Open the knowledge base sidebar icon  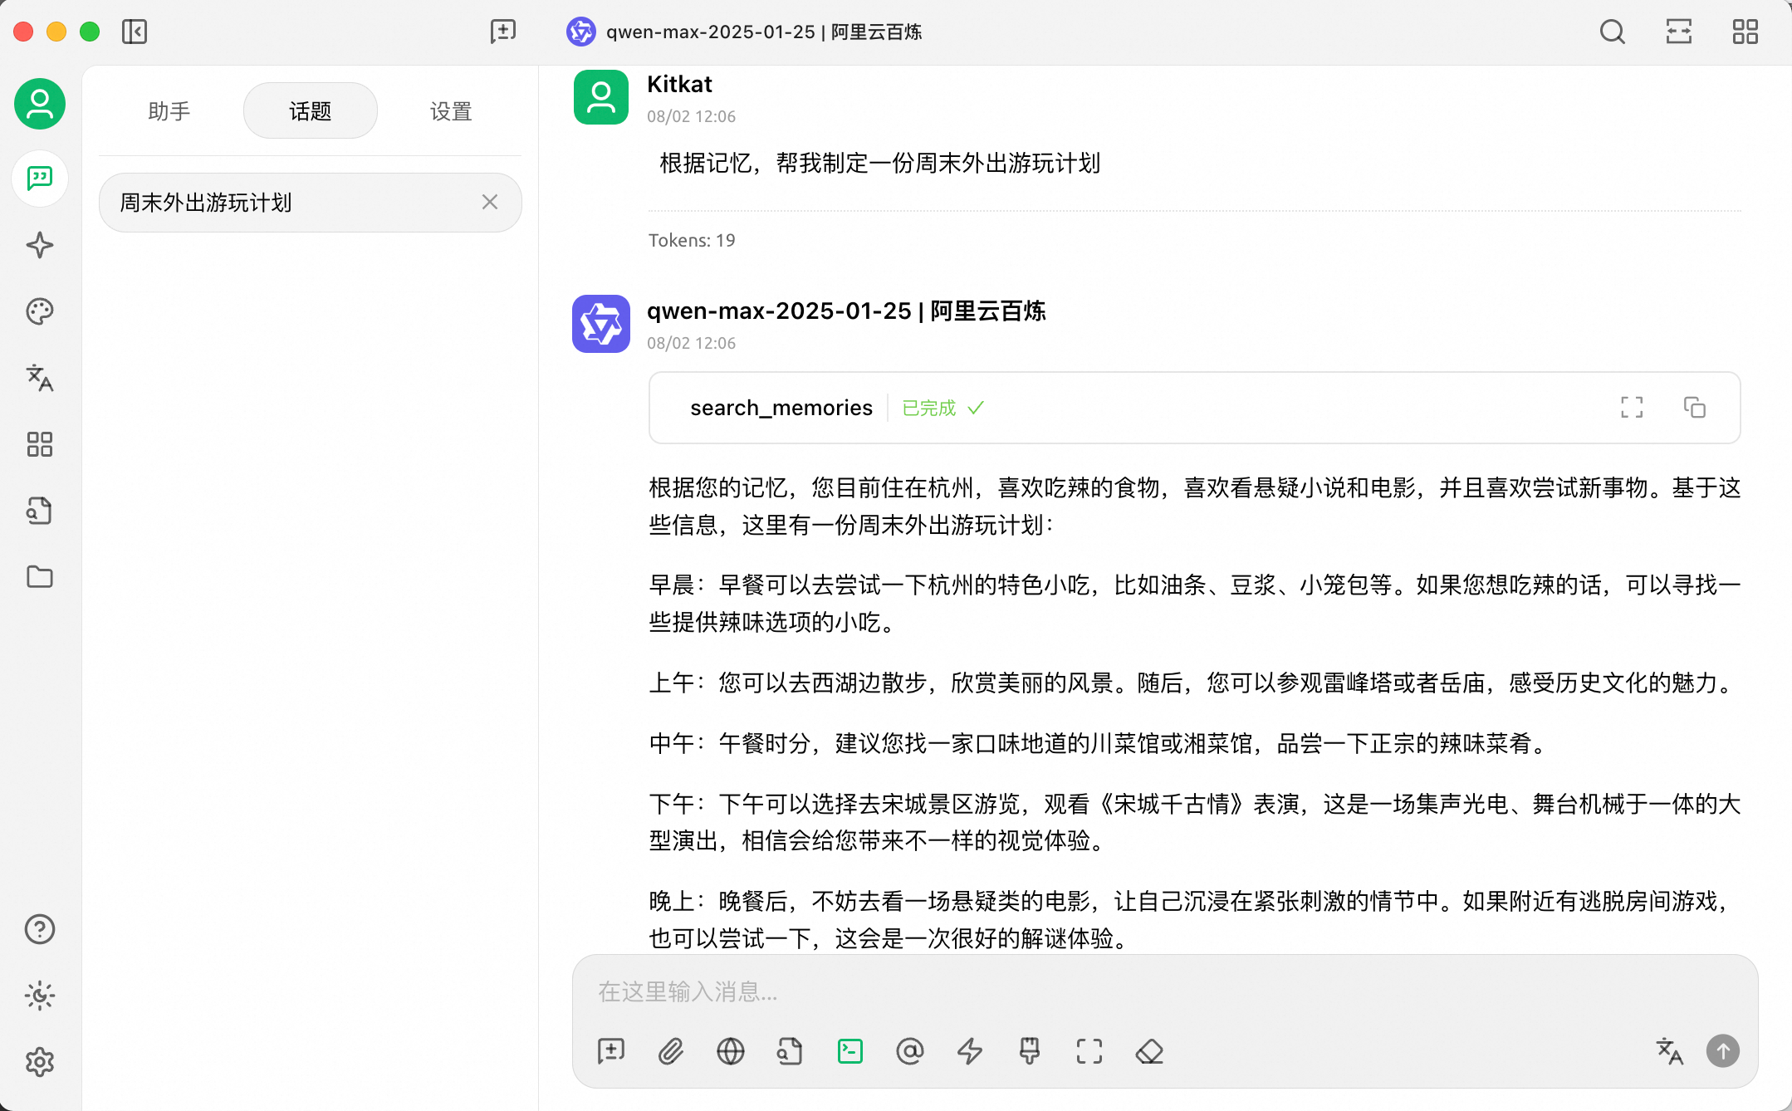[x=40, y=511]
